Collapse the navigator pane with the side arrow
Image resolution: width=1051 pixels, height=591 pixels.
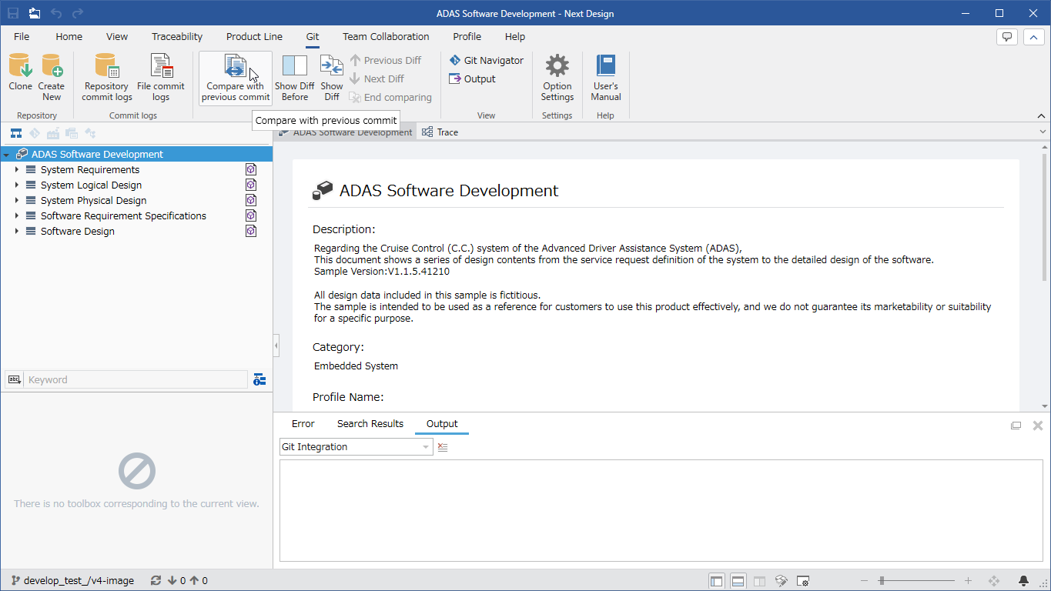tap(276, 346)
